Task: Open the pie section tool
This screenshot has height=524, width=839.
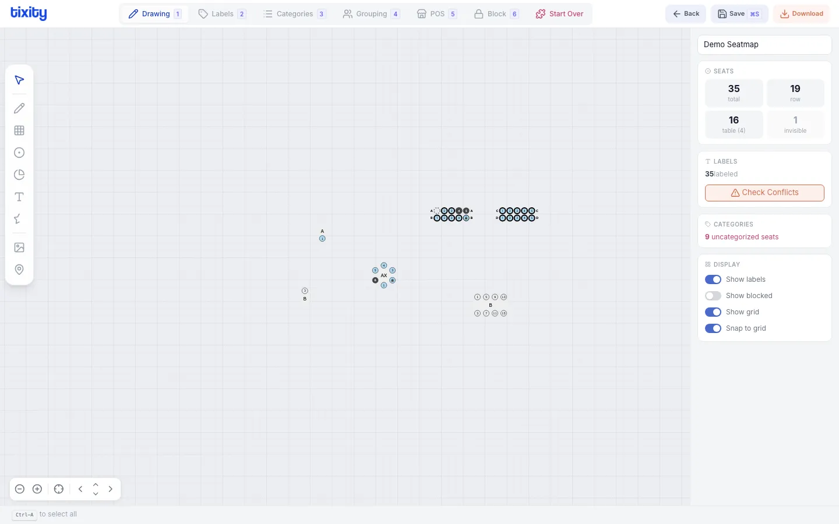Action: point(19,175)
